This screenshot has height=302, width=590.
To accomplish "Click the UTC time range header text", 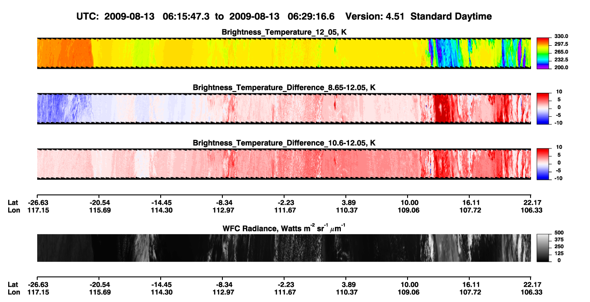I will point(206,17).
